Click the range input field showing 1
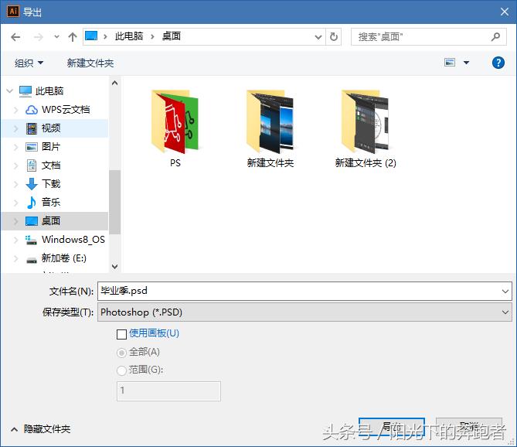The width and height of the screenshot is (517, 447). (x=168, y=391)
